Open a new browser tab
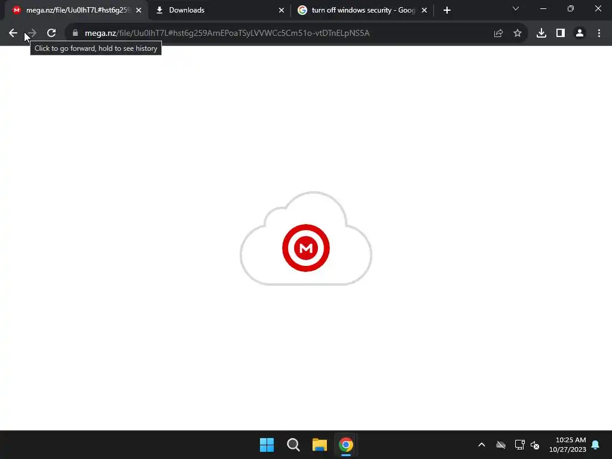612x459 pixels. coord(447,10)
